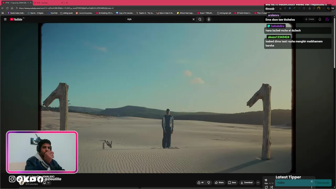This screenshot has width=336, height=189.
Task: Go back in the browser
Action: pos(3,8)
